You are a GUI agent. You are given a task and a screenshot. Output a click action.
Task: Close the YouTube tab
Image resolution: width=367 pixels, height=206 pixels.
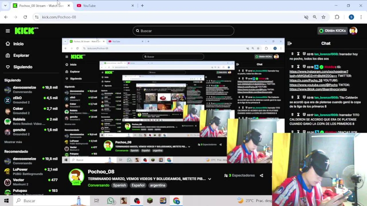point(132,5)
